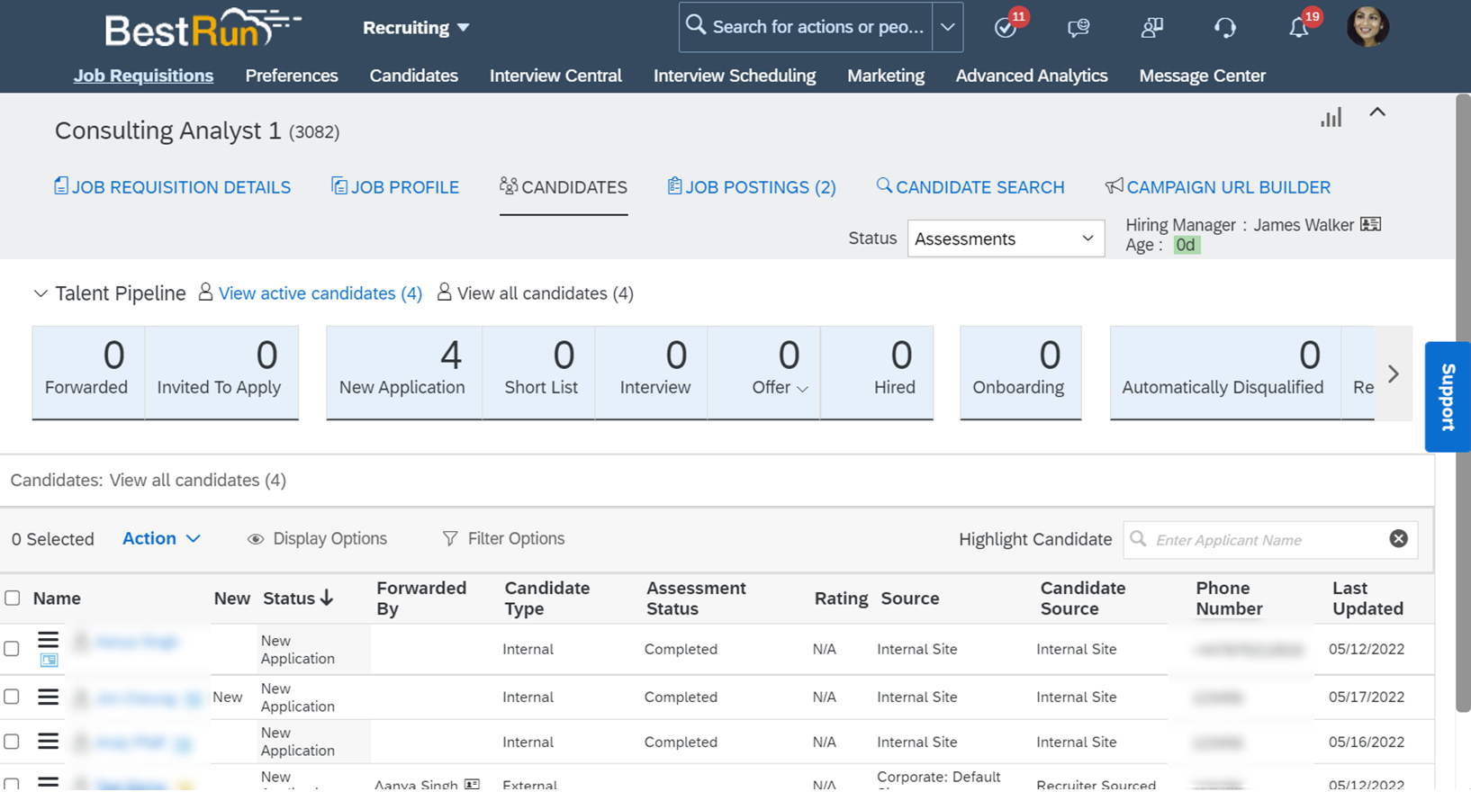The width and height of the screenshot is (1471, 792).
Task: Check the second candidate row checkbox
Action: 12,696
